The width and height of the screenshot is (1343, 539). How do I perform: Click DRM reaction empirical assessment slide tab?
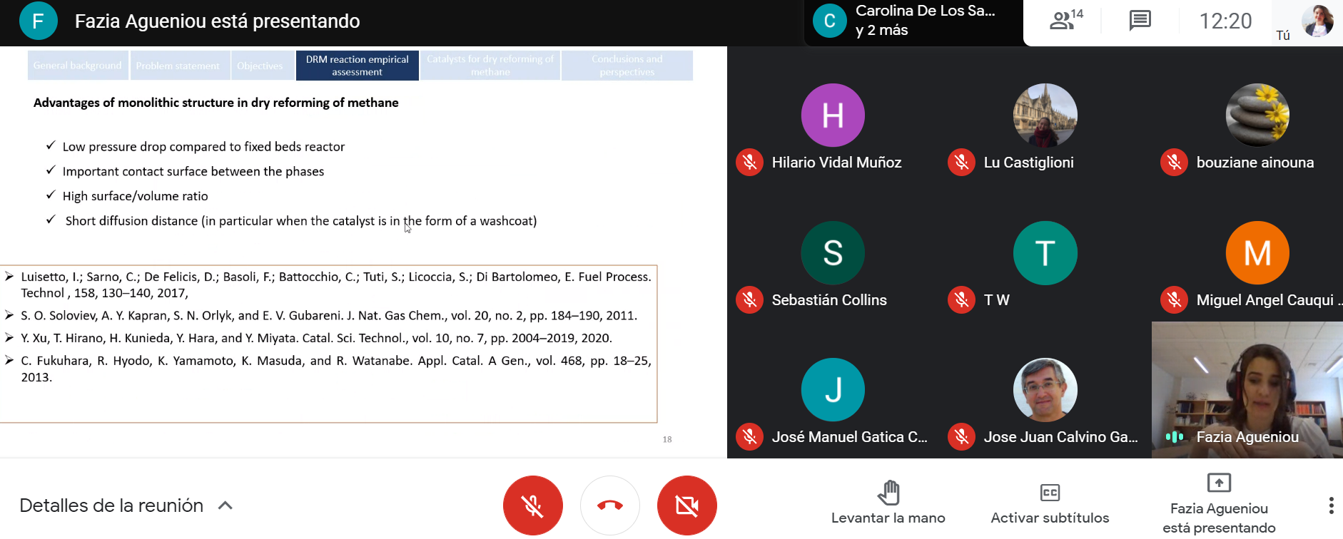pyautogui.click(x=358, y=66)
